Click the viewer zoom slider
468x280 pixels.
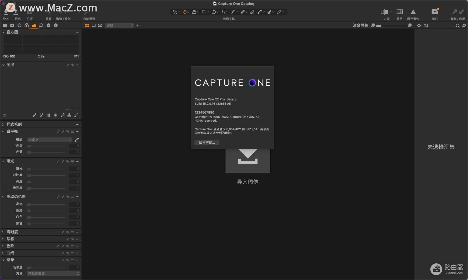click(x=391, y=26)
